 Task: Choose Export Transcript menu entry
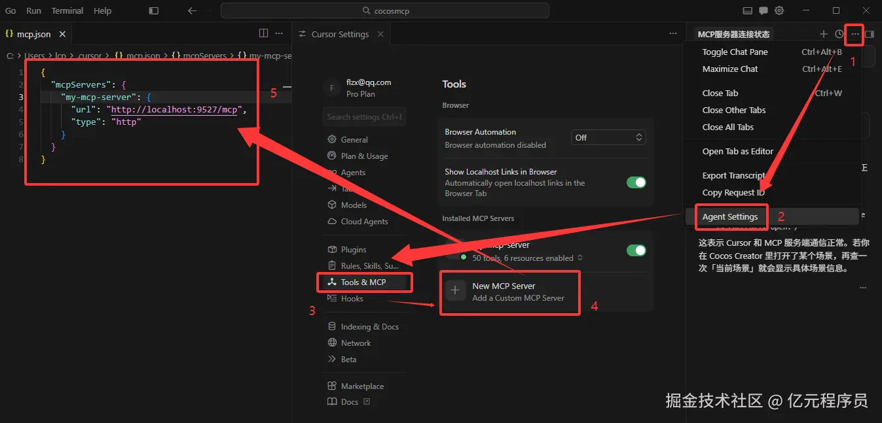pos(733,175)
